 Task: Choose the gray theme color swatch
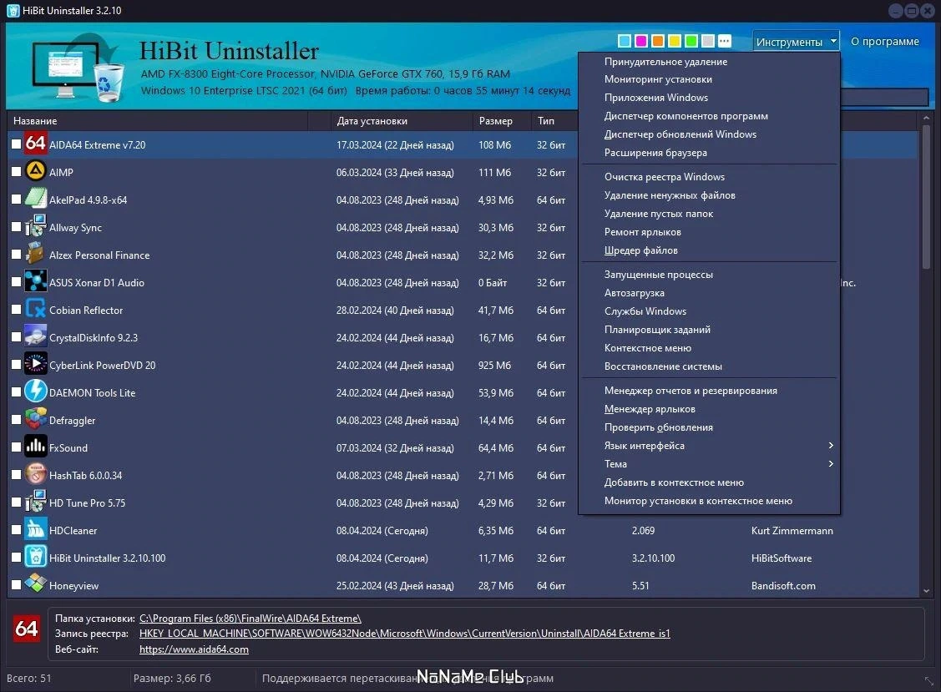[708, 41]
